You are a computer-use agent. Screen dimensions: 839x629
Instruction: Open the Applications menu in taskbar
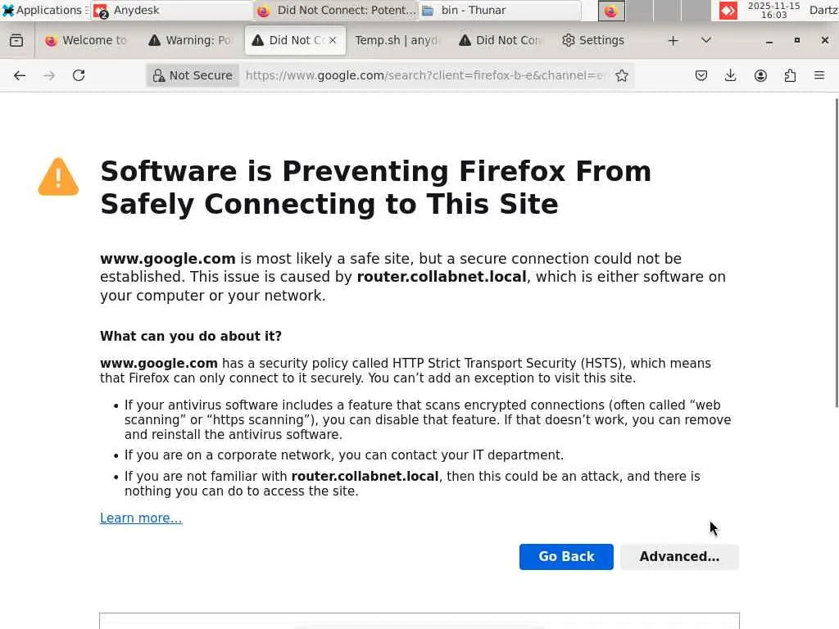point(43,11)
